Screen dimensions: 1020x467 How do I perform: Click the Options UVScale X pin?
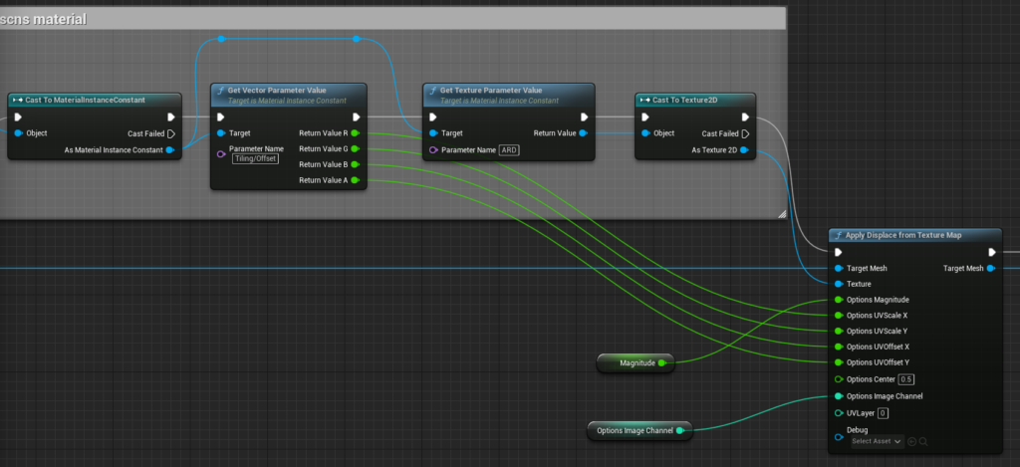point(839,316)
